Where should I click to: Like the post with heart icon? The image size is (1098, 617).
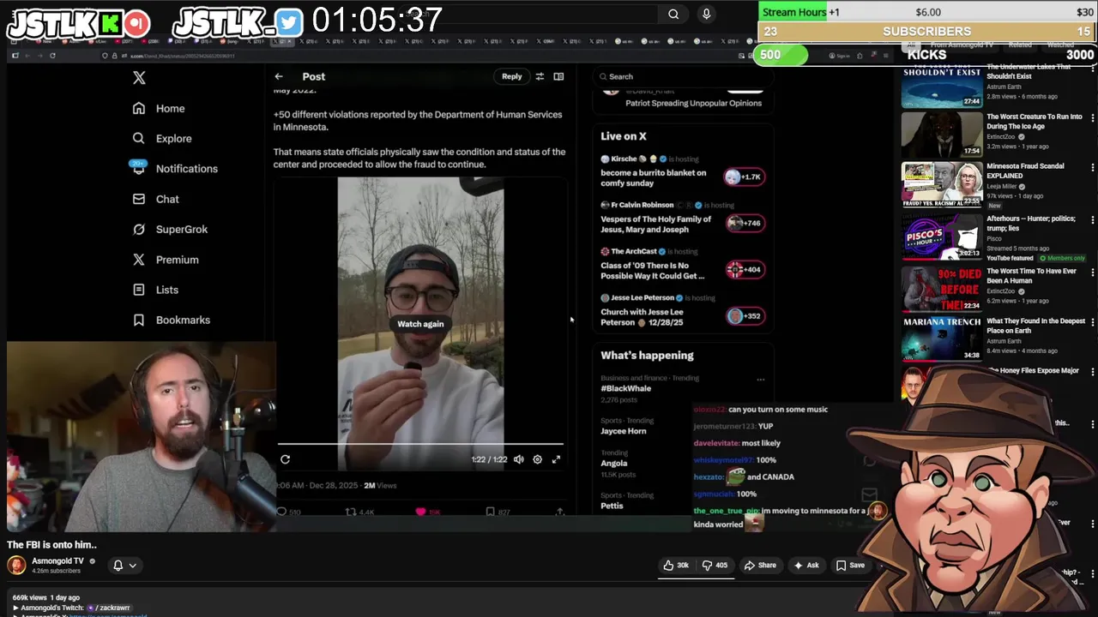point(420,512)
